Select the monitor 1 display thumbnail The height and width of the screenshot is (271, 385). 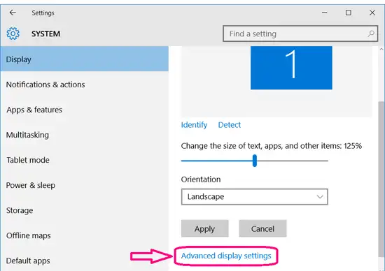(291, 68)
